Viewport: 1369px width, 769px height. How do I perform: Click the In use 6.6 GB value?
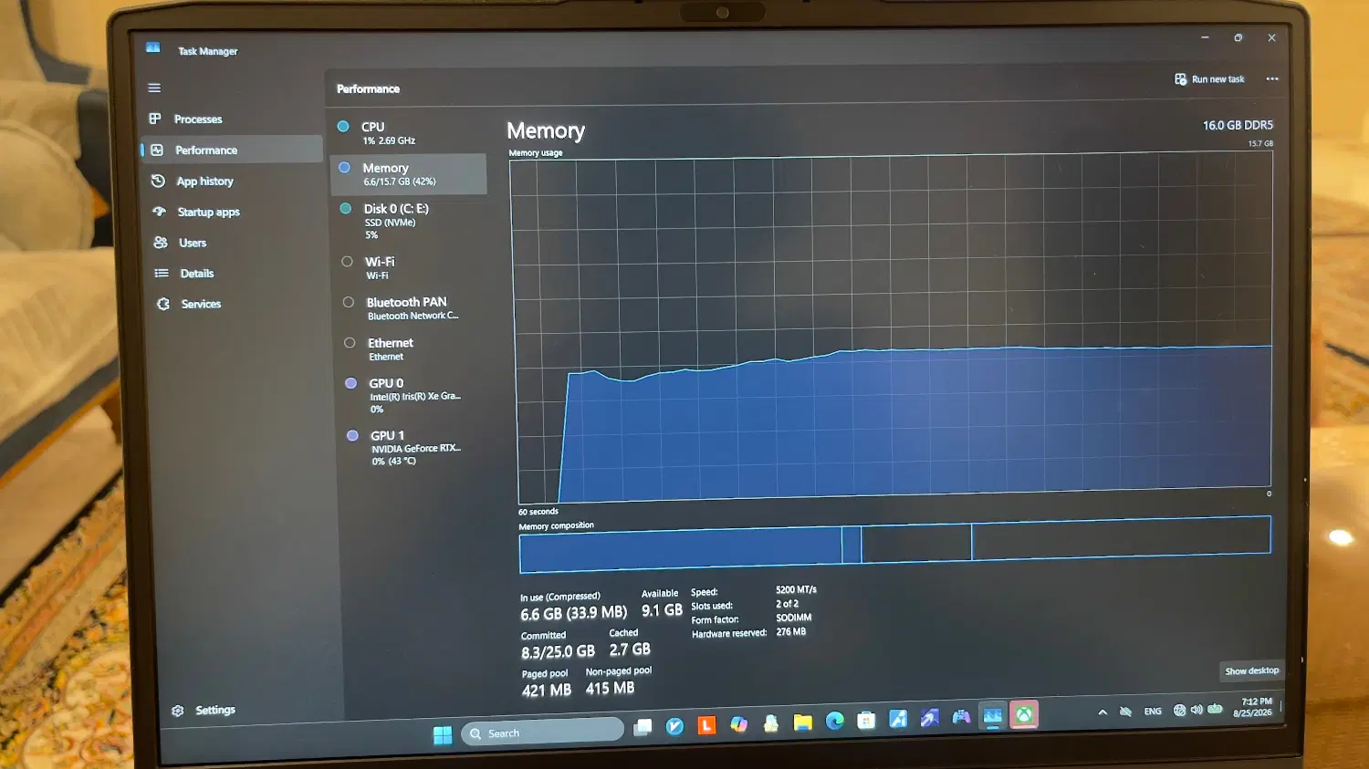[573, 613]
